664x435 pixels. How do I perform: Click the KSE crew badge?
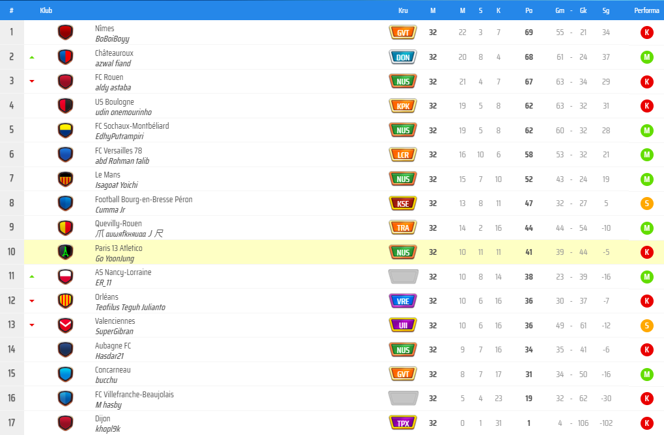coord(403,204)
